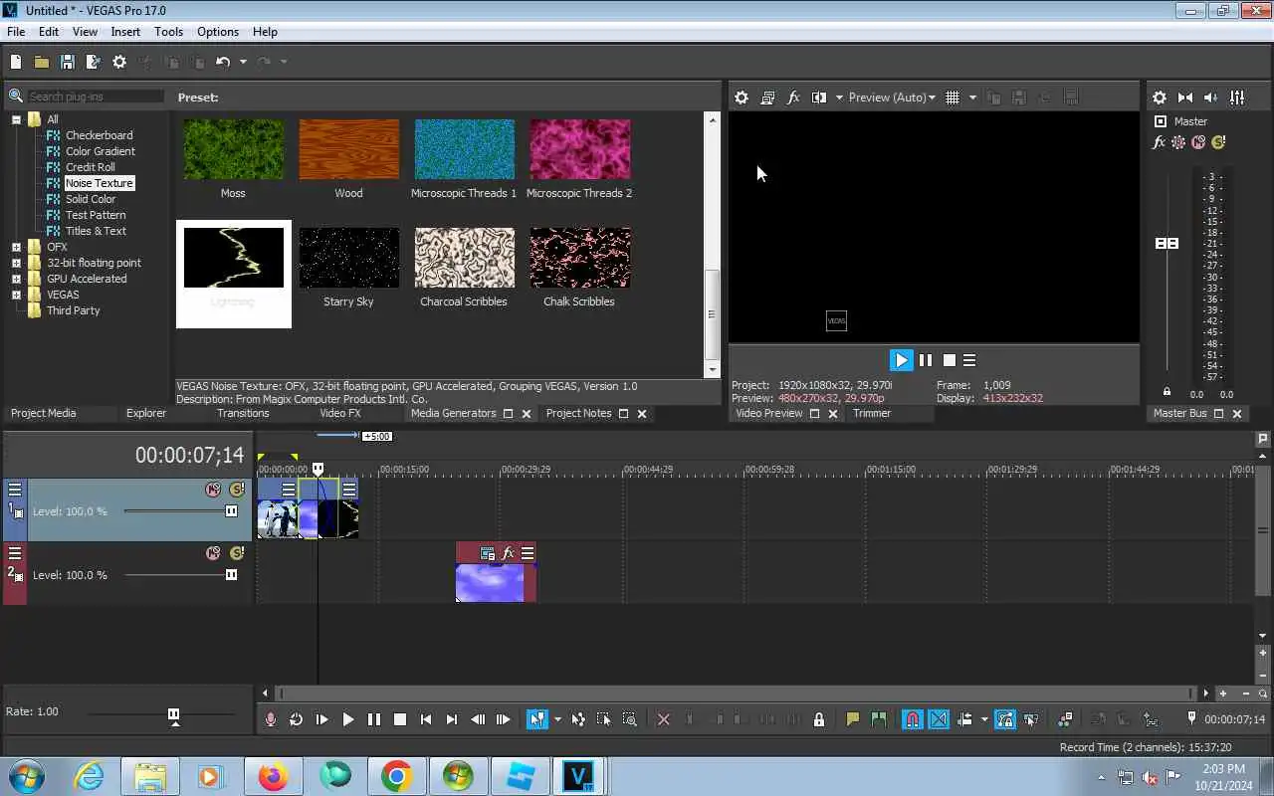This screenshot has height=796, width=1274.
Task: Toggle Master bus Mute button
Action: click(x=1198, y=142)
